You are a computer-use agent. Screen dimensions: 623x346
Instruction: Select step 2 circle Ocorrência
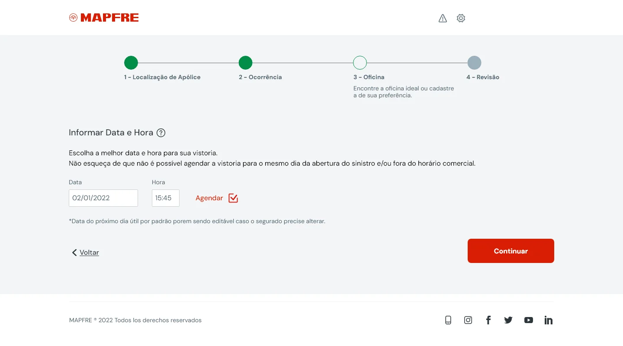[245, 63]
